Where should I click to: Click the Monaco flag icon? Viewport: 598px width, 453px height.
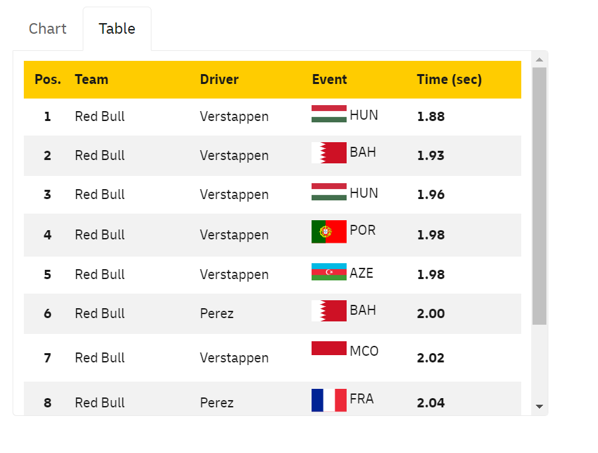329,349
